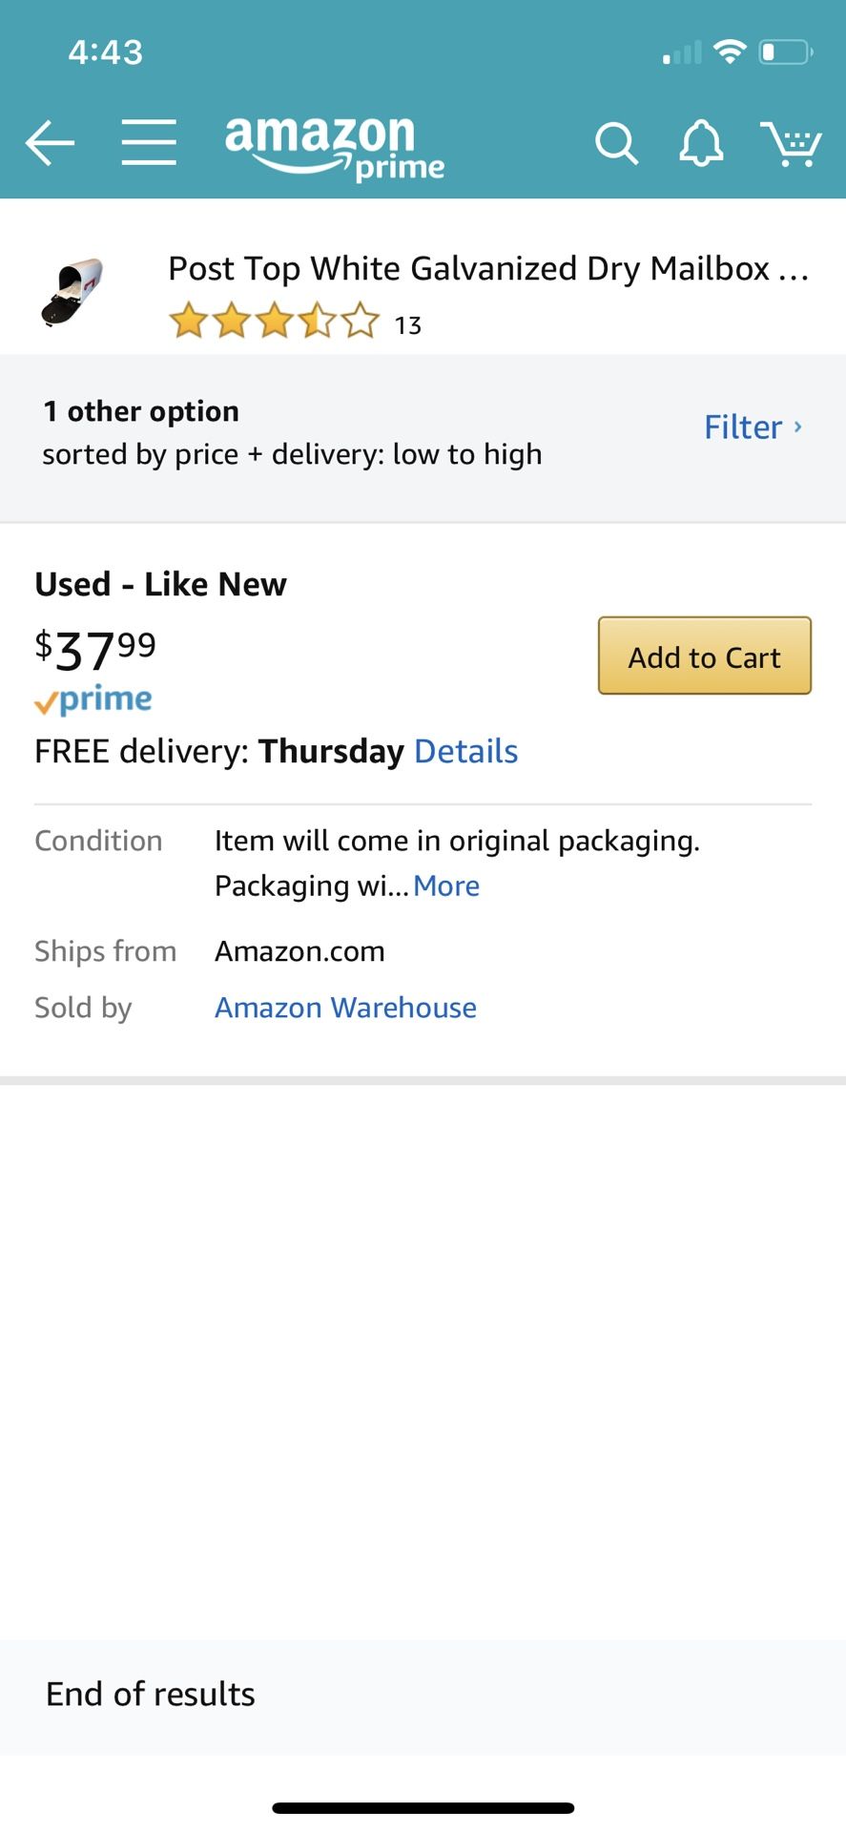Tap the back arrow to return
The width and height of the screenshot is (846, 1832).
pos(49,143)
